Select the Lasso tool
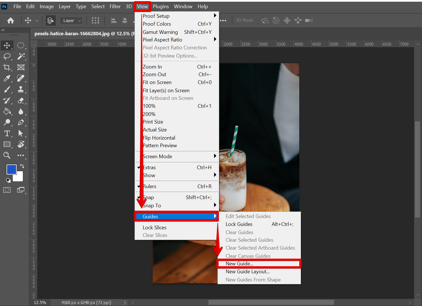The height and width of the screenshot is (306, 422). tap(7, 56)
